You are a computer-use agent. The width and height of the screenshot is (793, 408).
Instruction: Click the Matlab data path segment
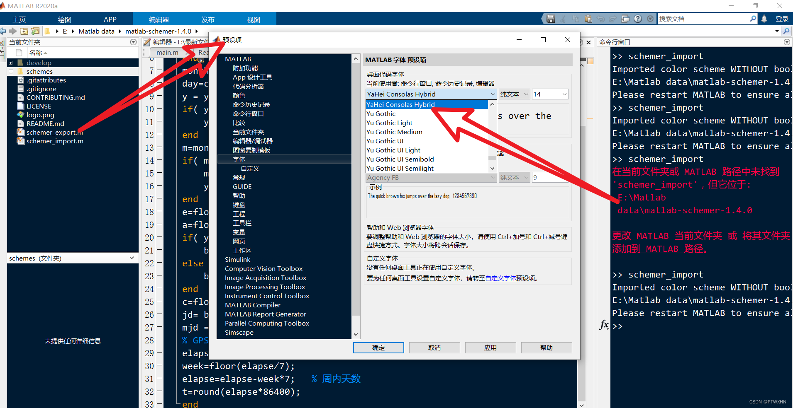[x=96, y=31]
